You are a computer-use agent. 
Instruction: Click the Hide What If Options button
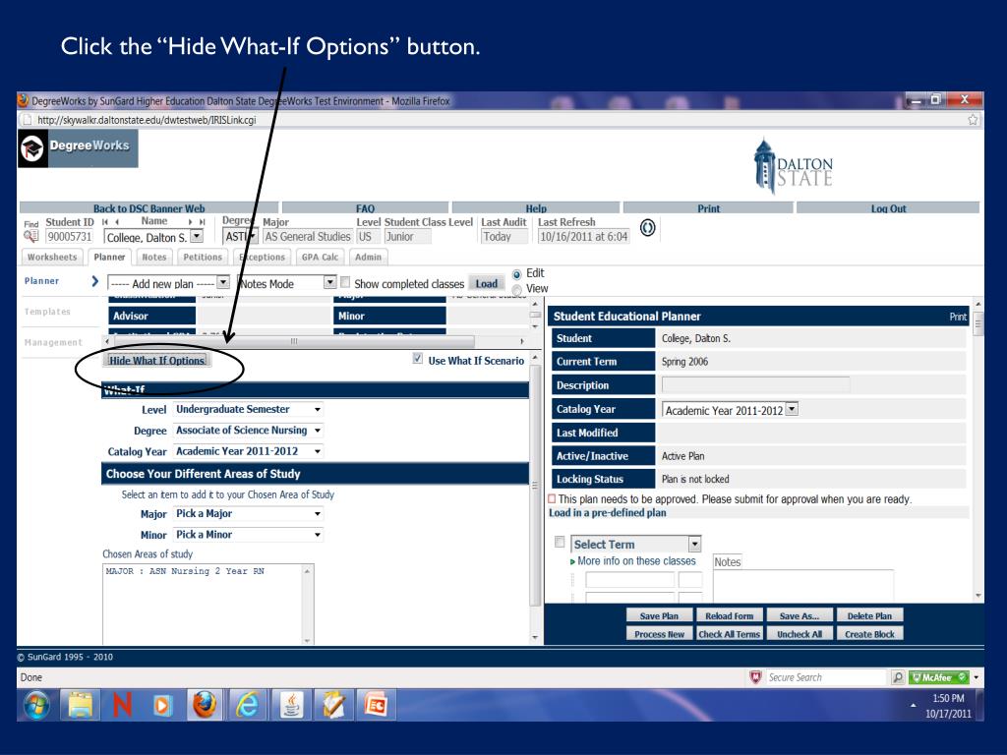point(156,360)
